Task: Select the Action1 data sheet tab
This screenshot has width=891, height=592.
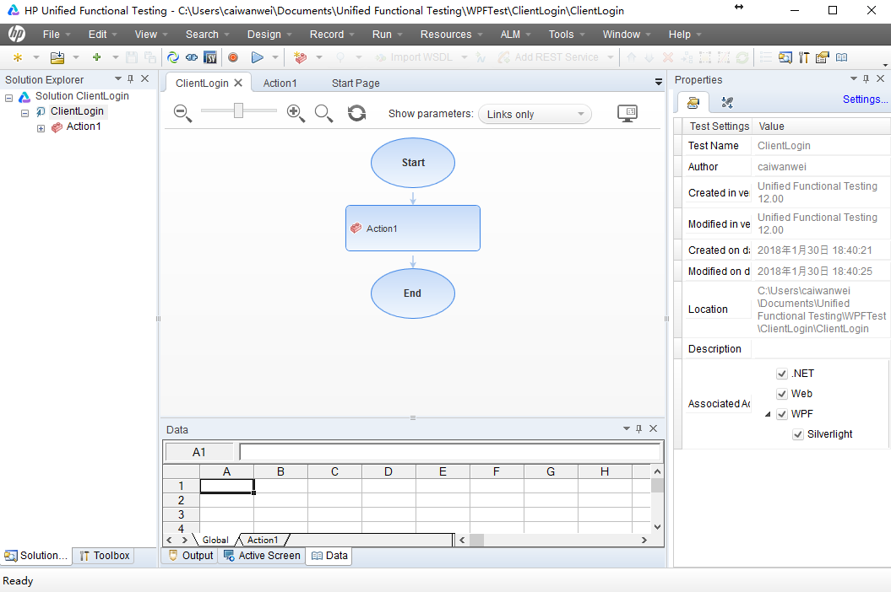Action: (263, 540)
